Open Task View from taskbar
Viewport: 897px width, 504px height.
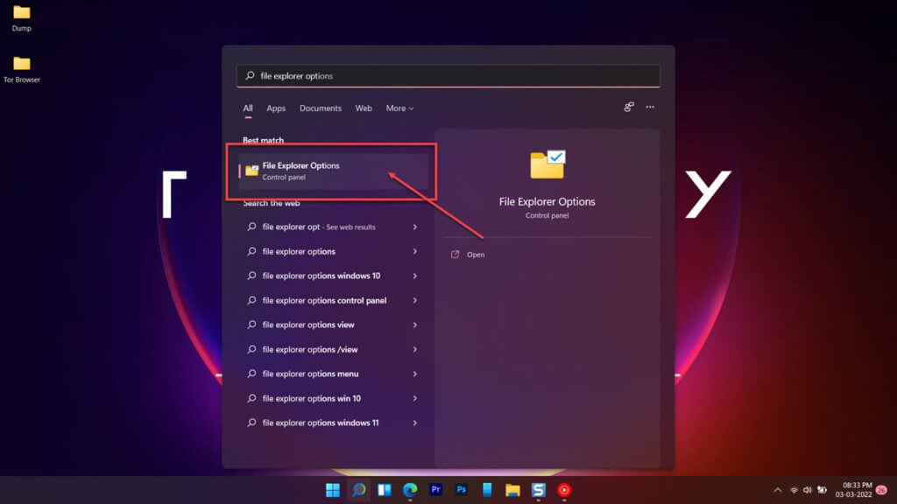point(385,490)
